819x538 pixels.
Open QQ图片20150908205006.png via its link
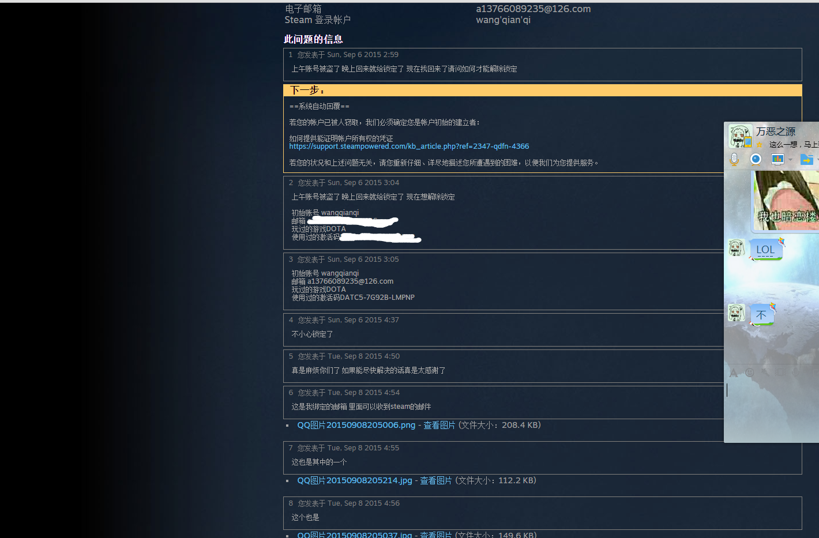[356, 425]
